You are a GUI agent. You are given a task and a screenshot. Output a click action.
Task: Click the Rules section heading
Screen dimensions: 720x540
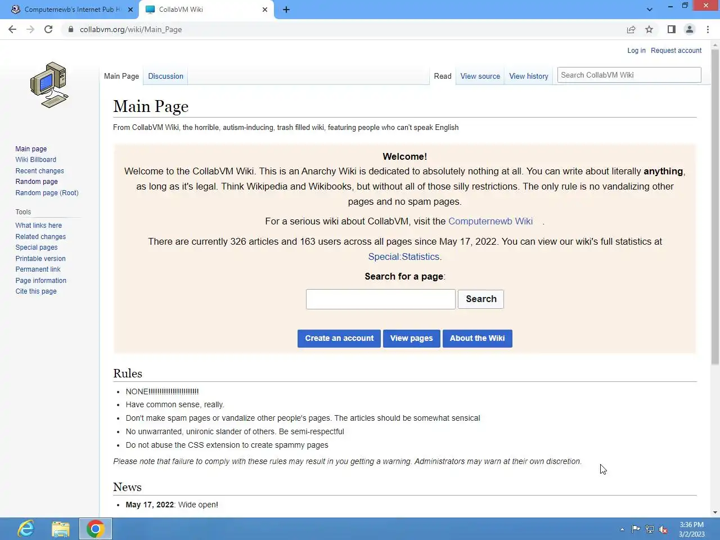(x=128, y=373)
